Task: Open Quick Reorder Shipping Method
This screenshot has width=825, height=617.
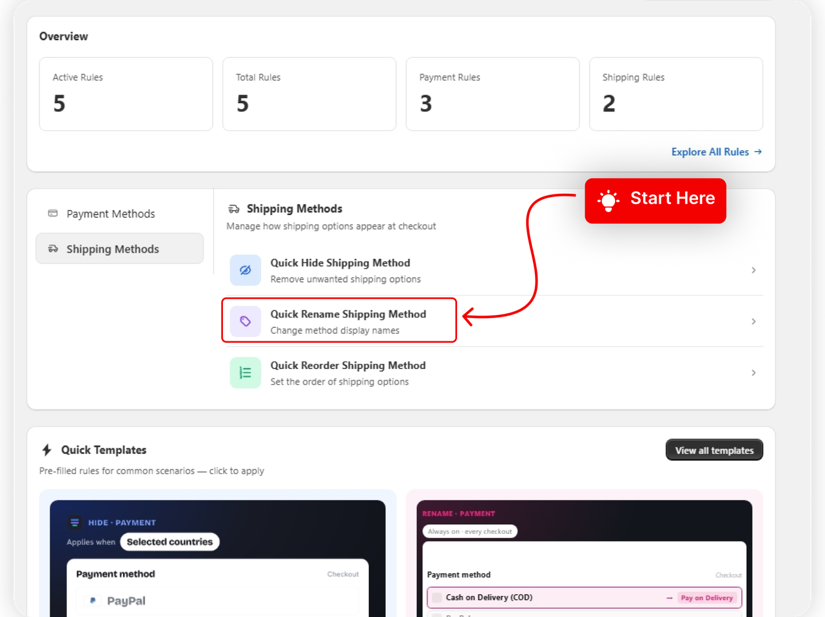Action: pyautogui.click(x=494, y=373)
